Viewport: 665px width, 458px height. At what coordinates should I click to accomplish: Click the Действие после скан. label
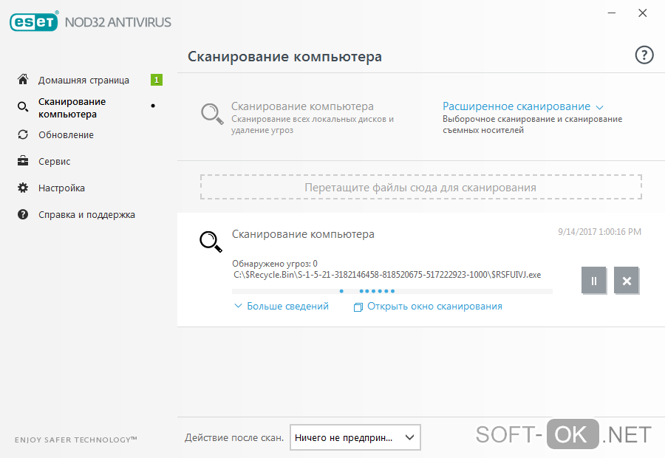pyautogui.click(x=234, y=437)
